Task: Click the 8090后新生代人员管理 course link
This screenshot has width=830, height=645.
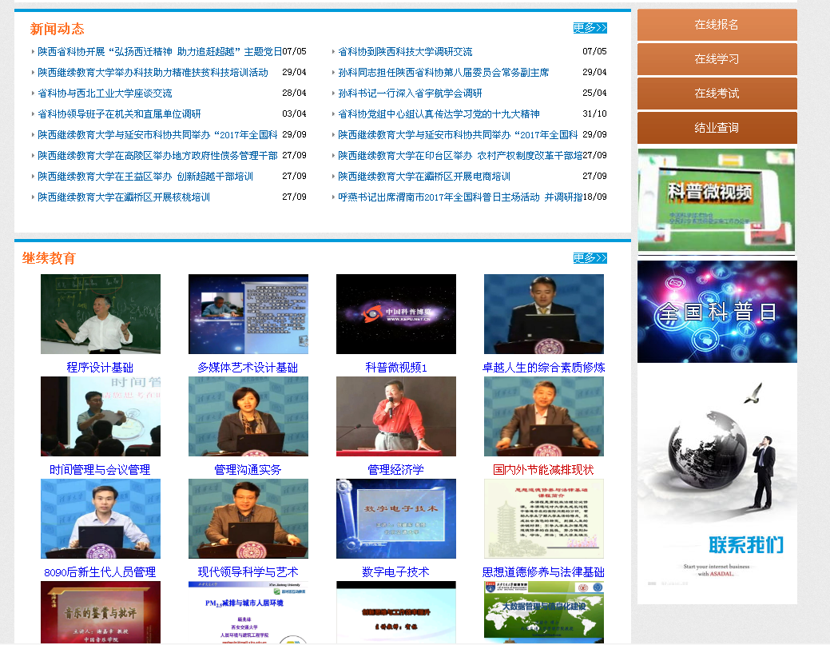Action: (100, 572)
